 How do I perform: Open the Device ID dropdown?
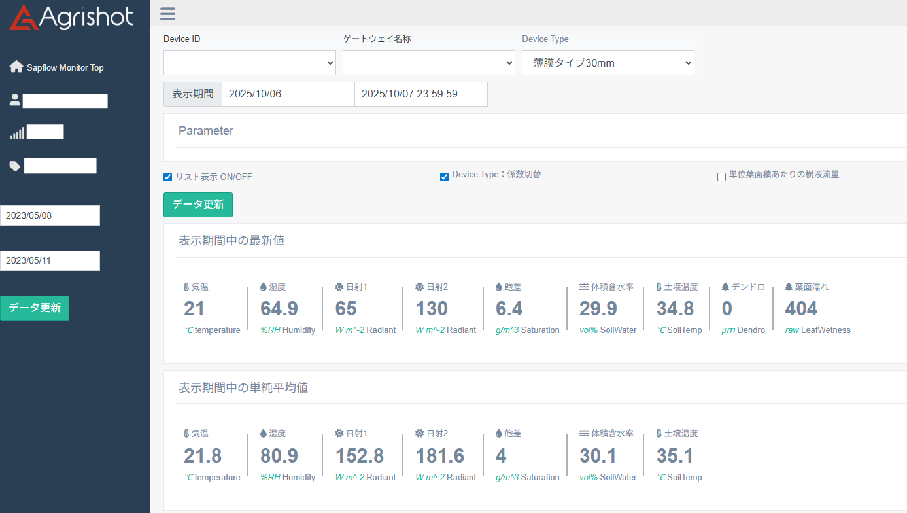coord(250,63)
